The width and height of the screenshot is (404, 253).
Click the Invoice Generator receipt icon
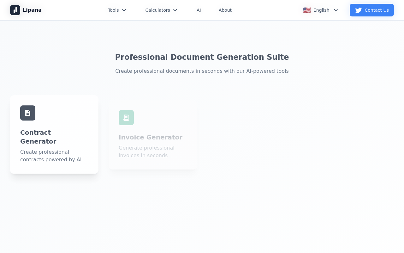pos(126,118)
